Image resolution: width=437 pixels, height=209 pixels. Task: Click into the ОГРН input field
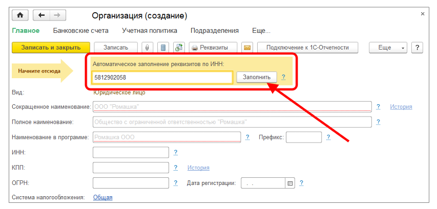(x=131, y=183)
